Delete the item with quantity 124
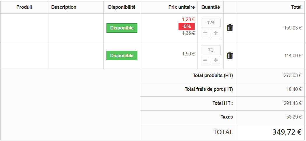 (x=230, y=28)
